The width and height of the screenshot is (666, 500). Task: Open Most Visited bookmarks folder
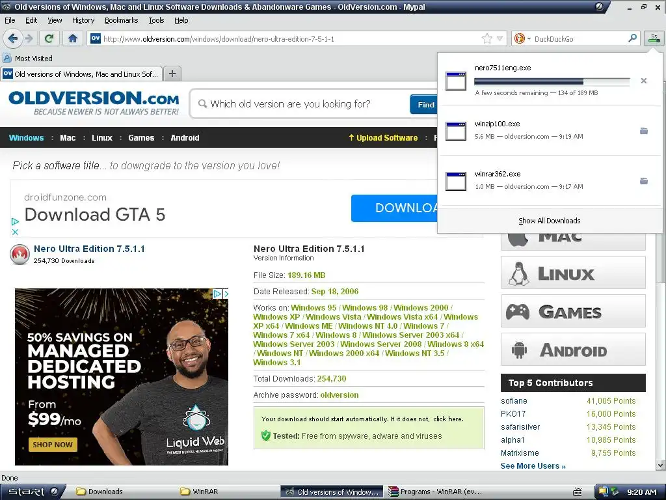(x=27, y=58)
